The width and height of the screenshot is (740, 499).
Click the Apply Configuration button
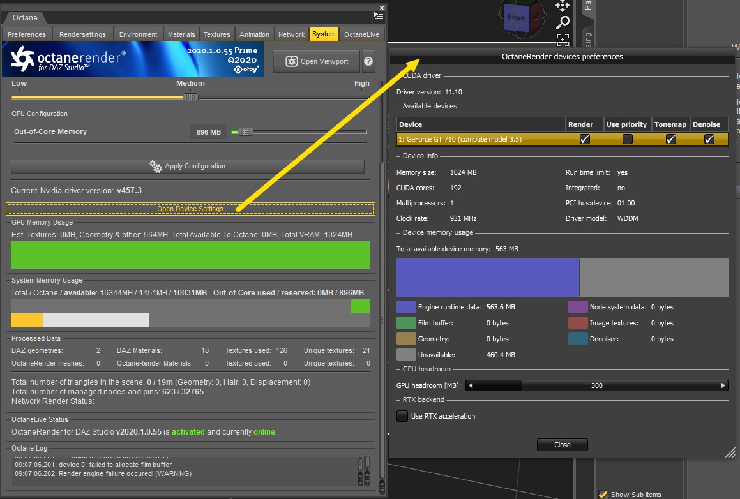[187, 166]
